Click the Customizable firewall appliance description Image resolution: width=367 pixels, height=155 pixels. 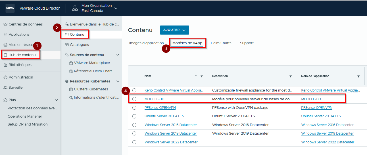(252, 90)
